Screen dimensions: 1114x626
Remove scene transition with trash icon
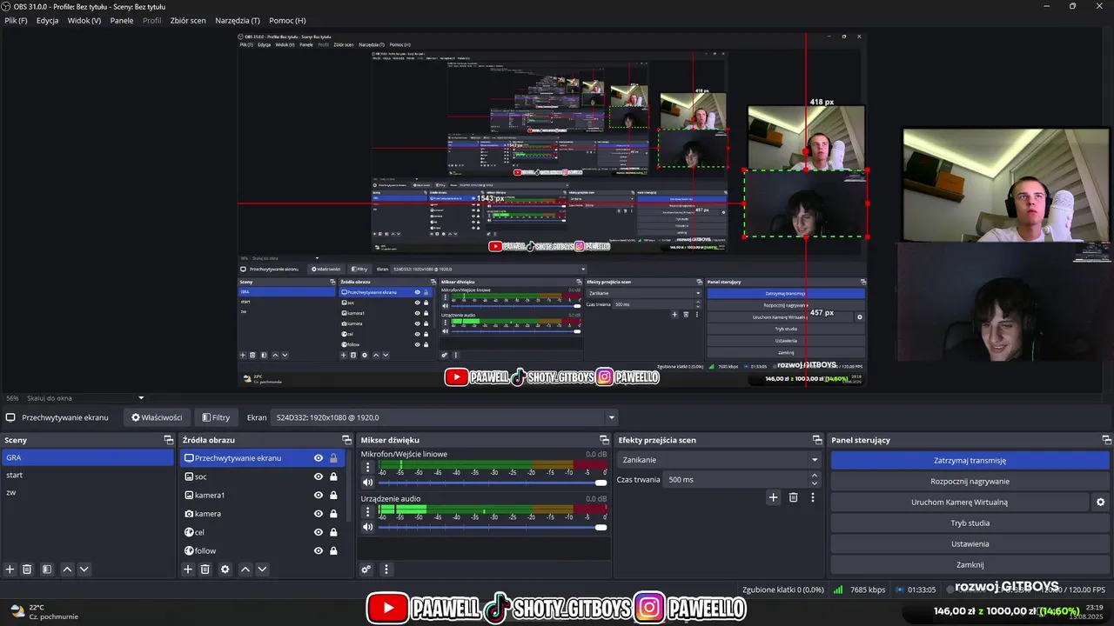pos(793,497)
